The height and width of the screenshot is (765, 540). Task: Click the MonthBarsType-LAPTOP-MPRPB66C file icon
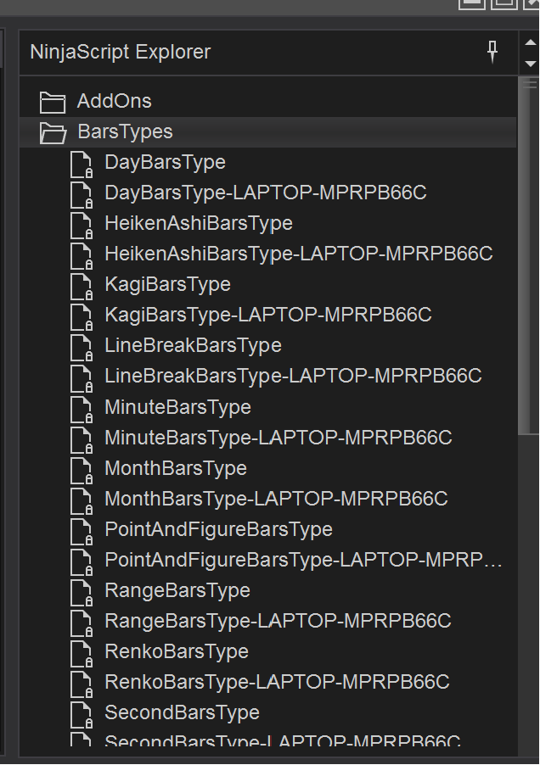click(x=81, y=501)
